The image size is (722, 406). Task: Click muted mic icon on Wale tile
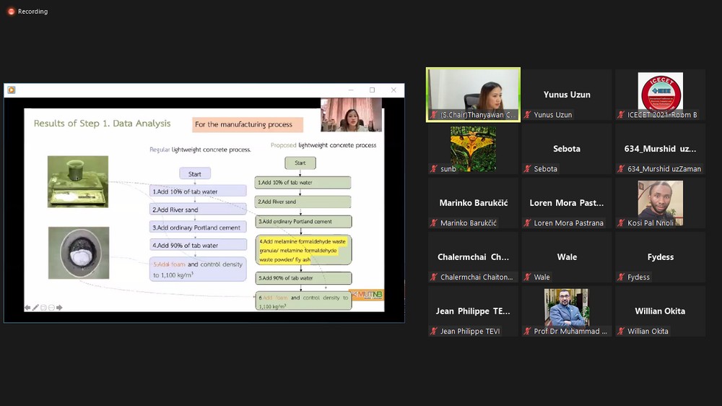pyautogui.click(x=528, y=277)
